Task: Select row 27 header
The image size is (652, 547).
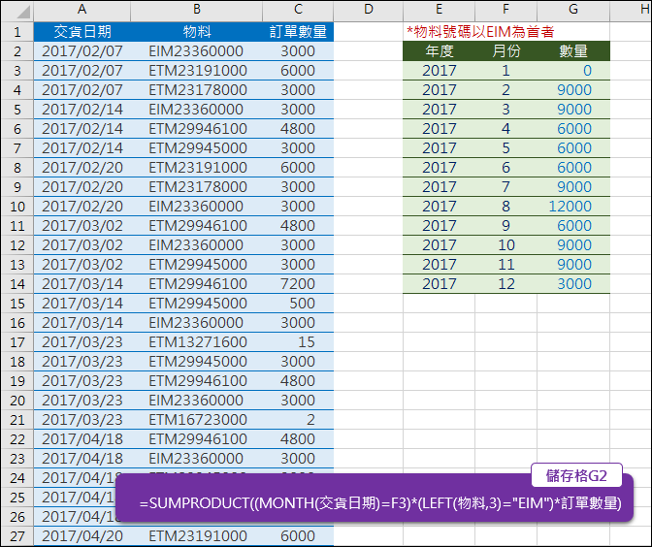Action: (17, 536)
